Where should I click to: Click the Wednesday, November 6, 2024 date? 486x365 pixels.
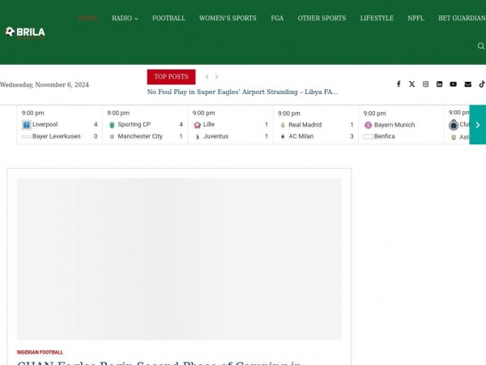pos(45,84)
